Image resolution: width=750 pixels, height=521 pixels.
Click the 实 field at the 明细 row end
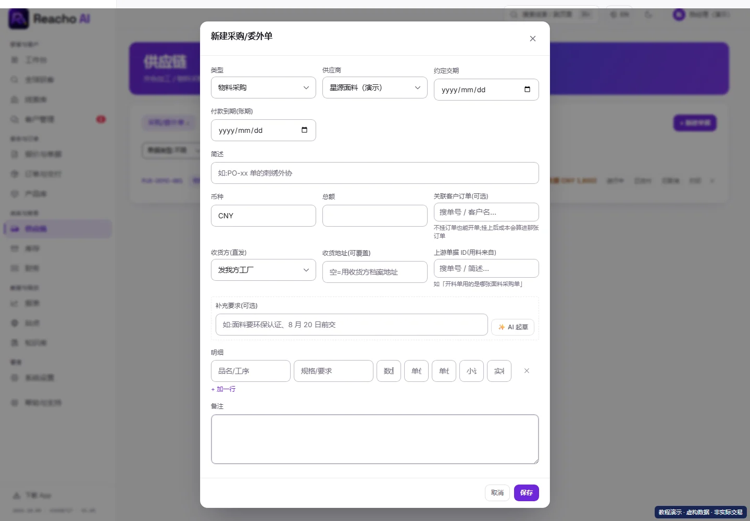pyautogui.click(x=499, y=371)
